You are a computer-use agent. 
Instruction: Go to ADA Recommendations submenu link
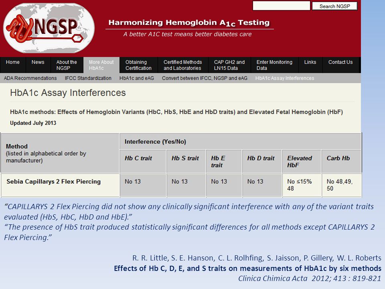[30, 78]
